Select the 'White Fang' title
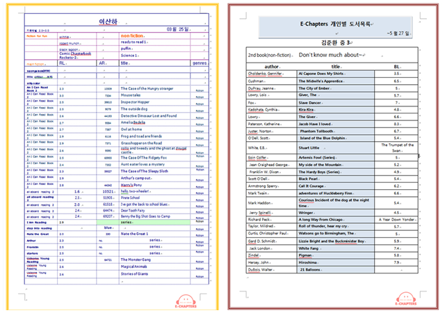 (x=309, y=248)
